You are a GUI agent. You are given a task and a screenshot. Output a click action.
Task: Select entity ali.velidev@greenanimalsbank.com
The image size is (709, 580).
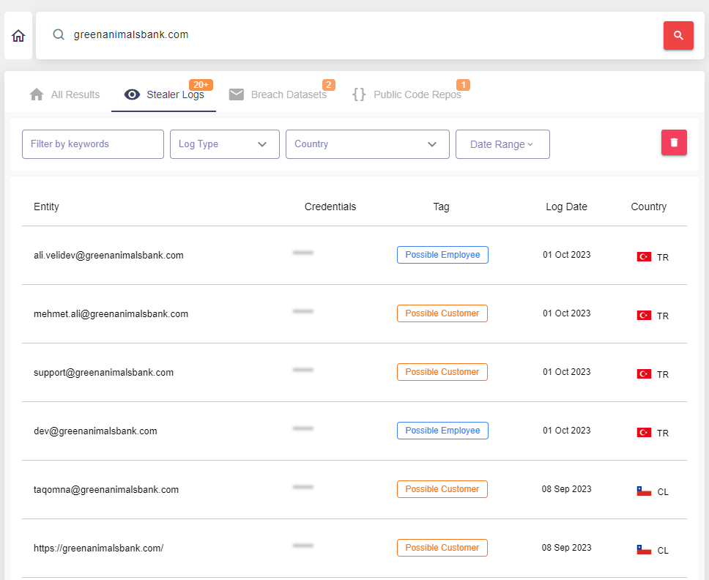[x=108, y=255]
